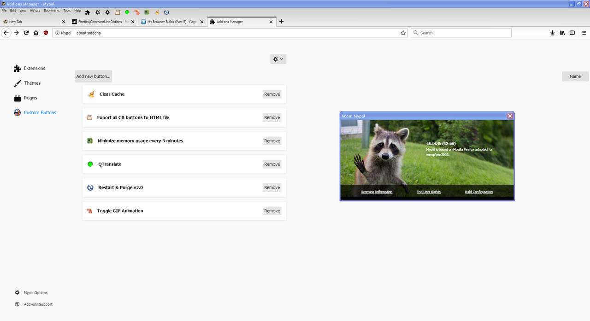Reload the current page
This screenshot has width=590, height=321.
[x=26, y=33]
